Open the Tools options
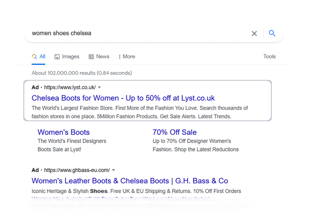Viewport: 309px width, 221px height. (269, 57)
